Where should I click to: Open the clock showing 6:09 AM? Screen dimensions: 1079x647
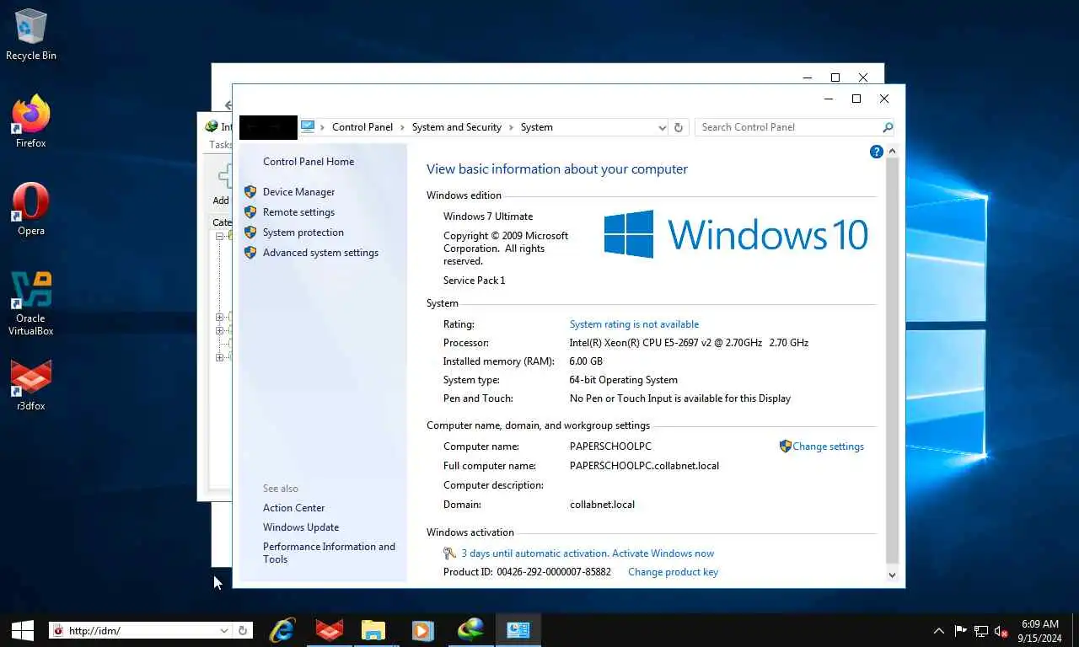[1039, 630]
